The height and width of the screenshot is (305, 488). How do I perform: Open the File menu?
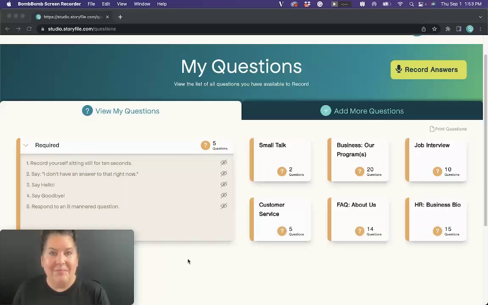coord(91,4)
